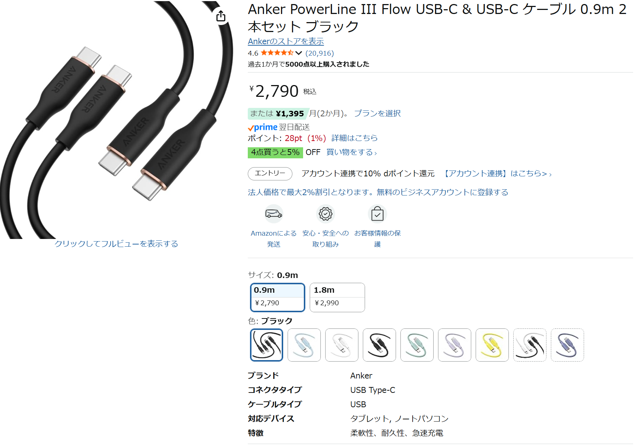Open 買い物をする link with chevron

(352, 152)
